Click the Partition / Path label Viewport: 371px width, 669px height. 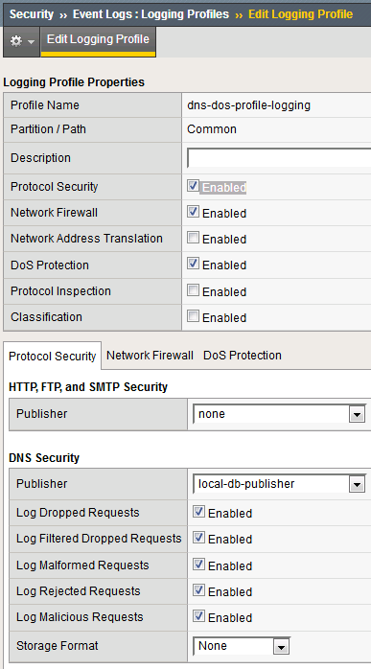[48, 129]
